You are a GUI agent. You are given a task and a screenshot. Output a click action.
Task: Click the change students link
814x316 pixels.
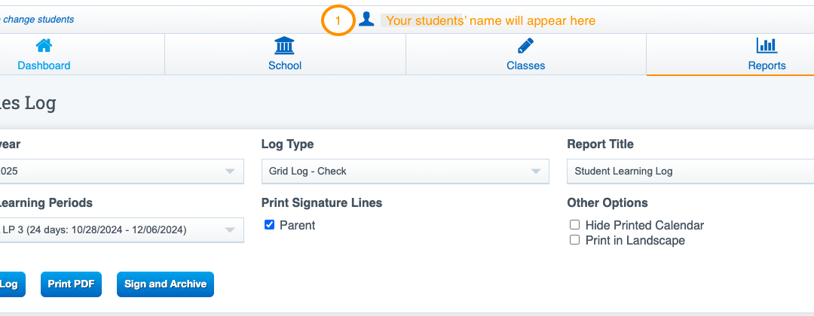coord(38,20)
